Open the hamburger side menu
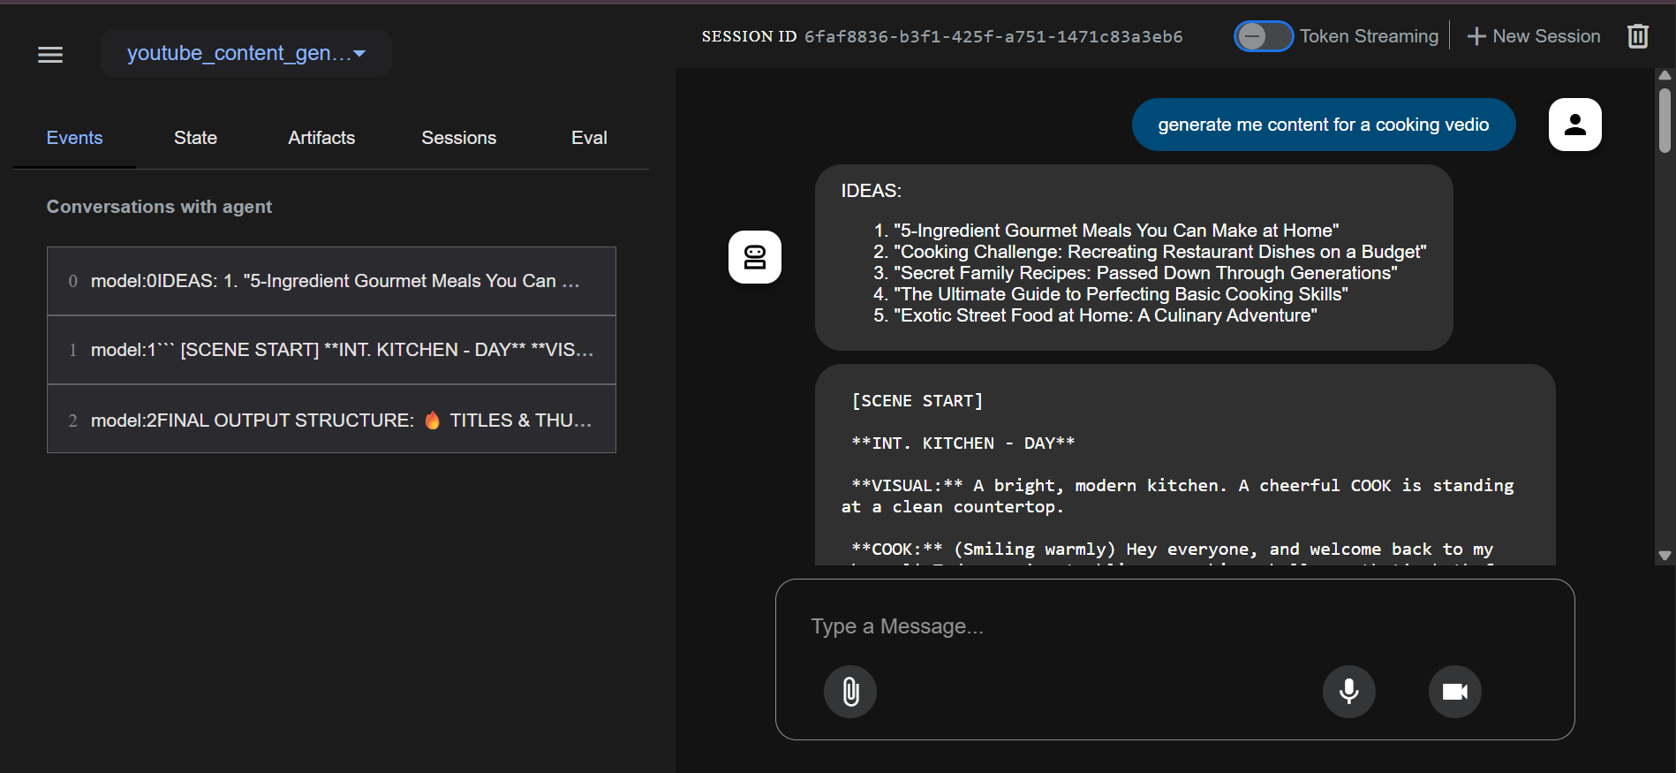 coord(50,55)
